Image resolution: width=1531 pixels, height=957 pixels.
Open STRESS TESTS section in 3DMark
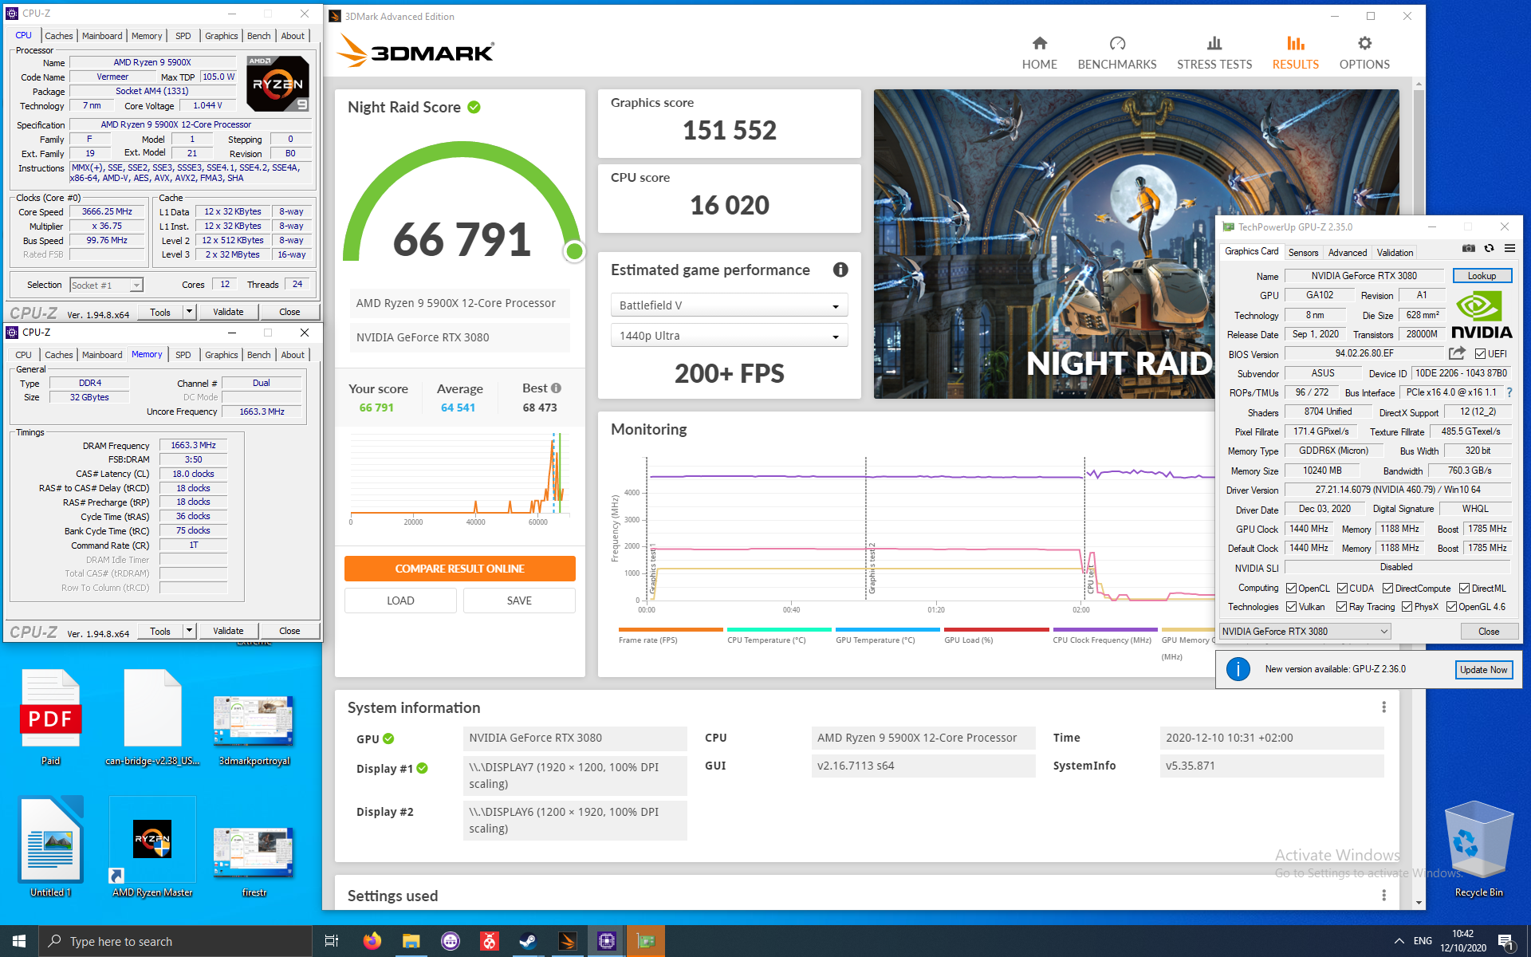coord(1214,53)
